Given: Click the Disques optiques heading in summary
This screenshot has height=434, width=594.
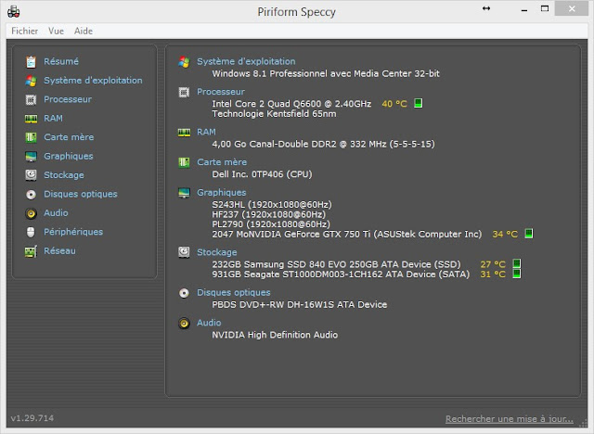Looking at the screenshot, I should (234, 292).
